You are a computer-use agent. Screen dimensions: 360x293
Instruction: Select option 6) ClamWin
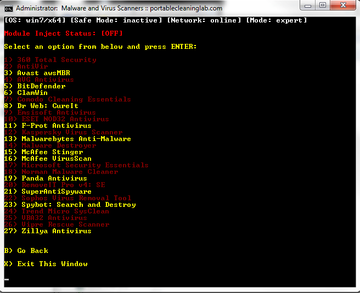(26, 93)
